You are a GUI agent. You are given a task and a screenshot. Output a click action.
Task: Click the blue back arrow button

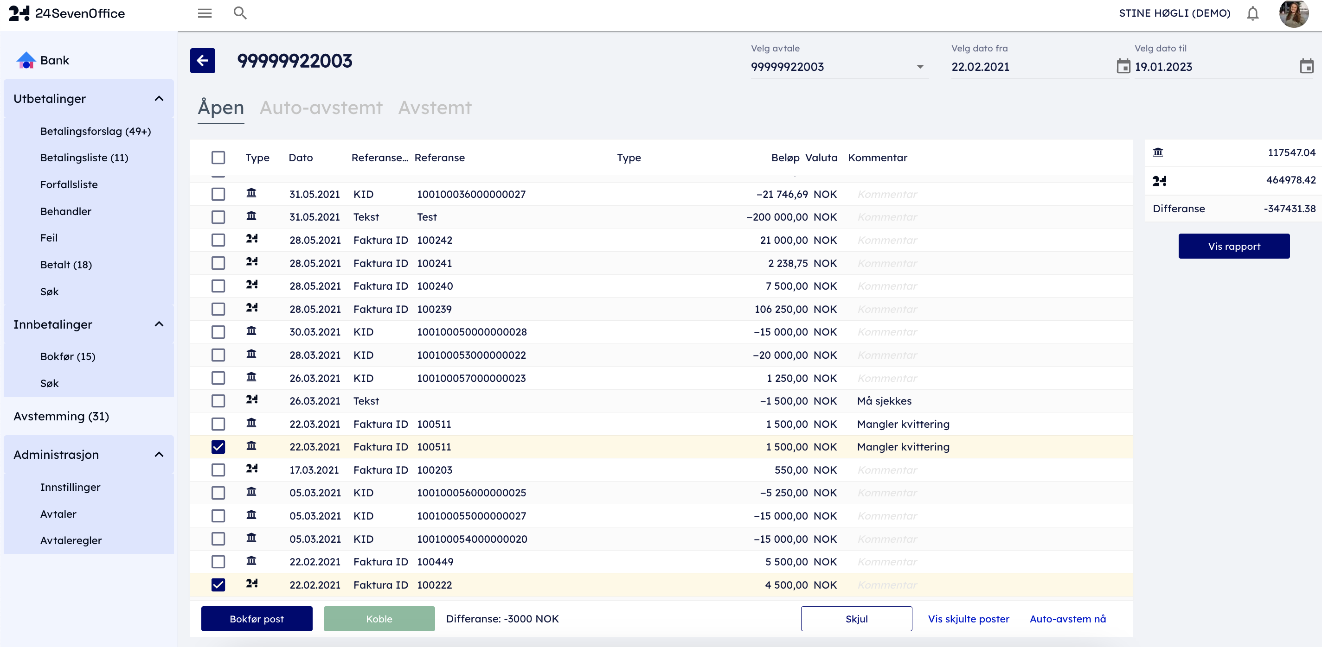pyautogui.click(x=202, y=61)
